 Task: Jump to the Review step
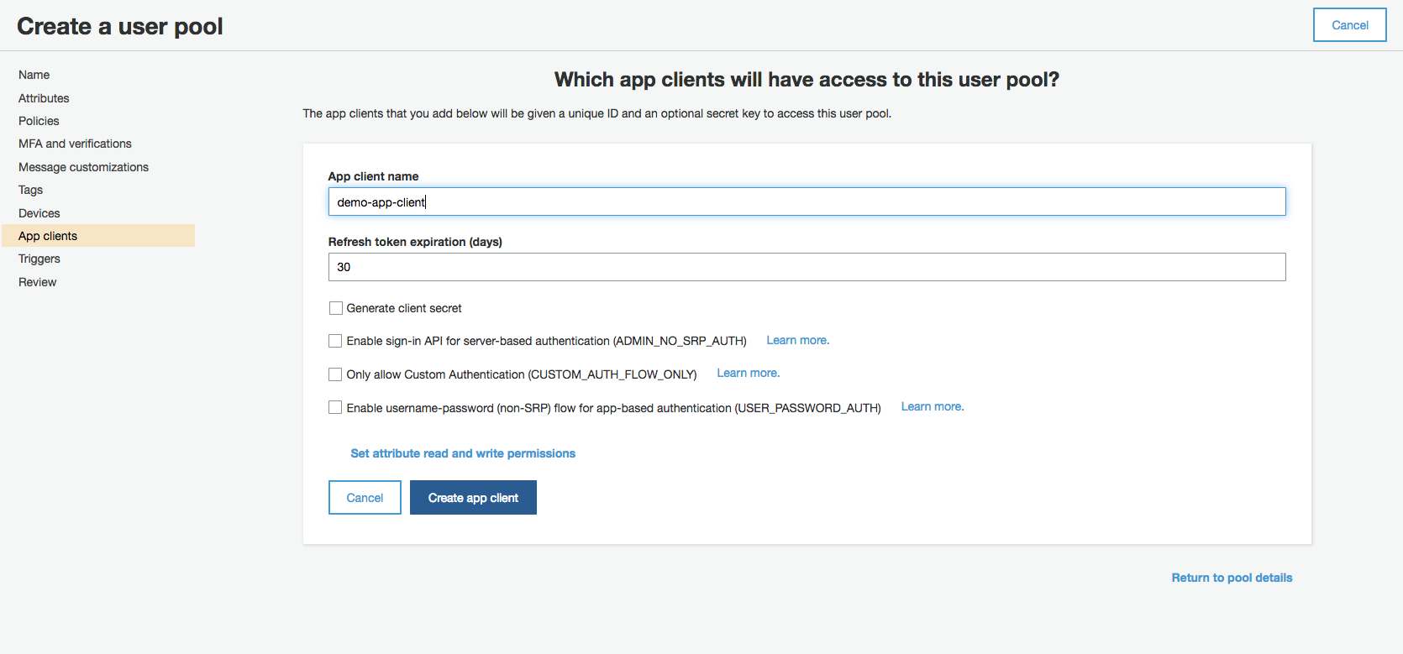point(38,282)
